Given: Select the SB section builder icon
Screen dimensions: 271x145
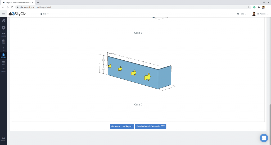Looking at the screenshot, I should point(3,48).
